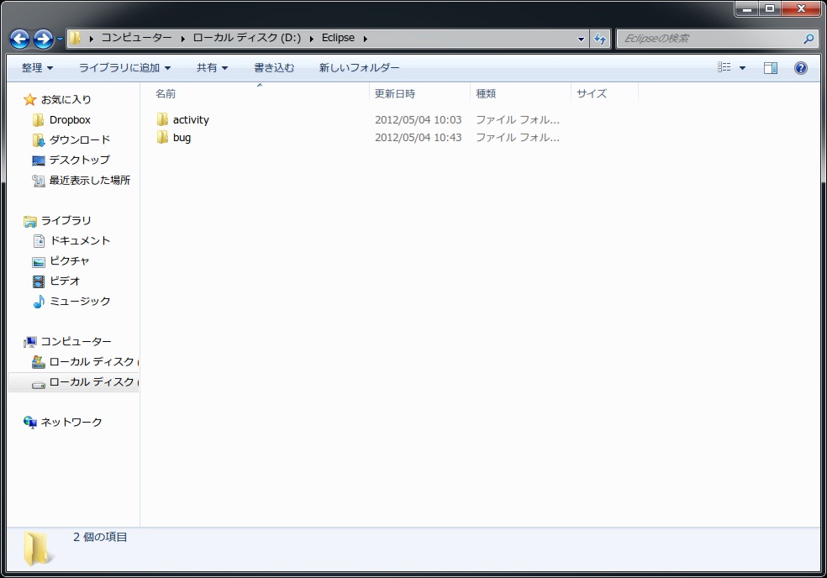
Task: Click in the Eclipseの検索 search field
Action: click(x=710, y=39)
